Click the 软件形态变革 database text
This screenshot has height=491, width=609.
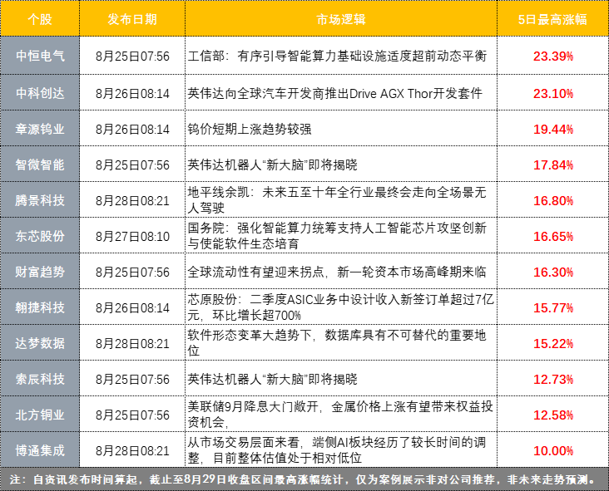click(x=337, y=343)
